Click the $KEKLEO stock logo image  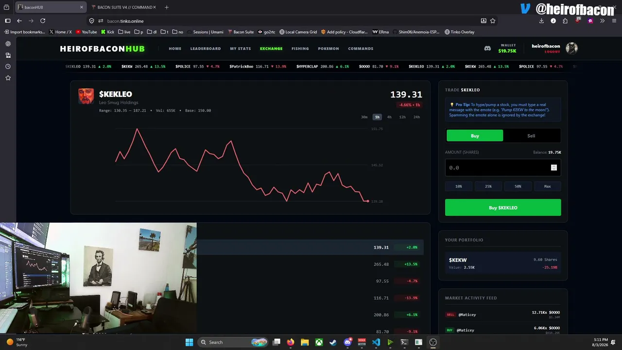point(86,96)
